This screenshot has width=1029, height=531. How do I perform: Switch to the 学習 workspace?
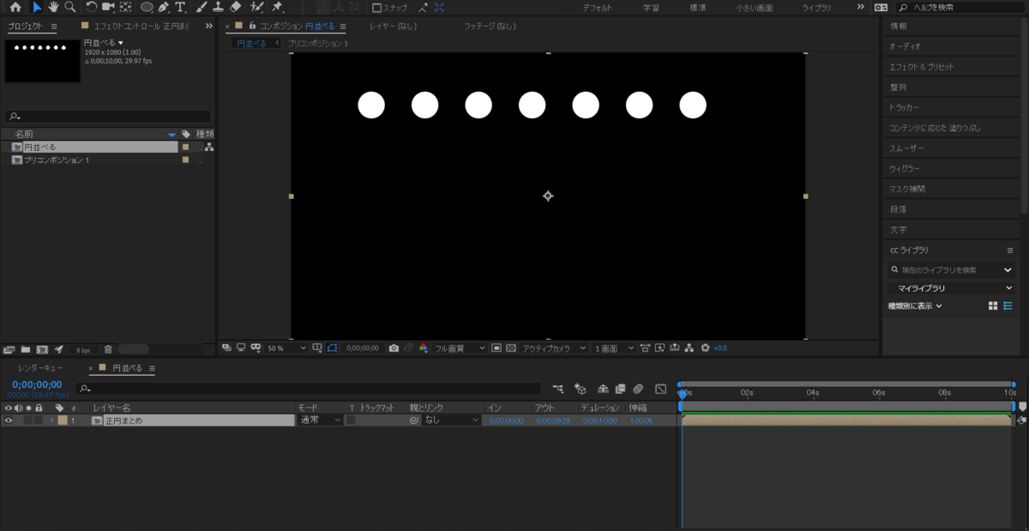click(651, 8)
